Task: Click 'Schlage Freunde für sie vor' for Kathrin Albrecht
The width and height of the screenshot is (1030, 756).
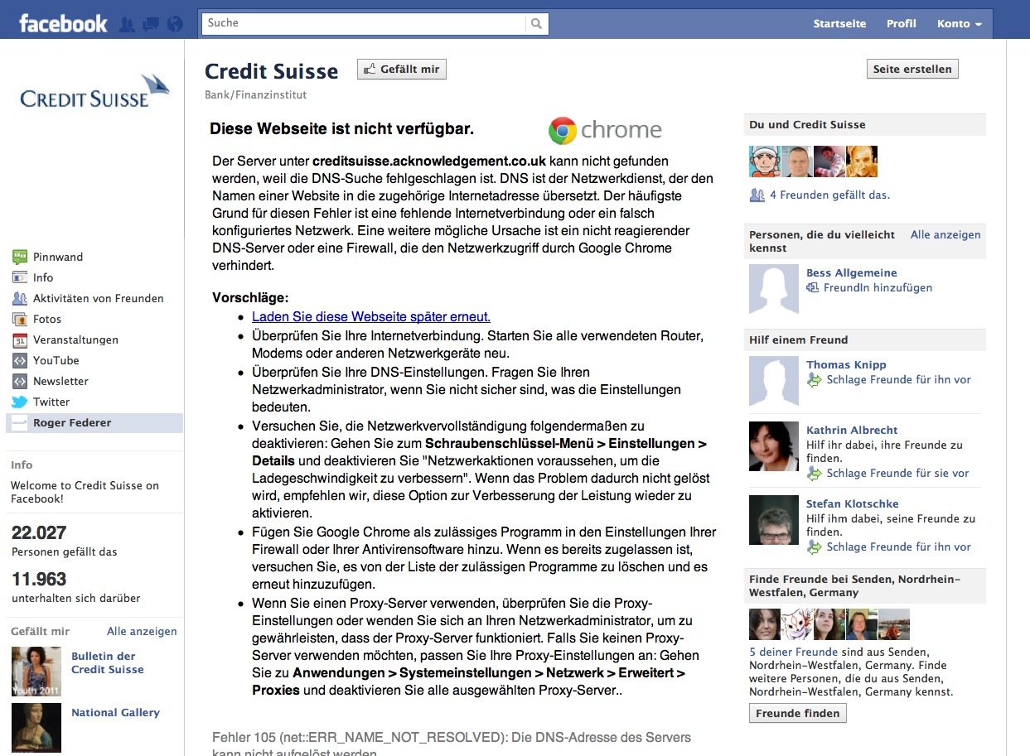Action: click(897, 473)
